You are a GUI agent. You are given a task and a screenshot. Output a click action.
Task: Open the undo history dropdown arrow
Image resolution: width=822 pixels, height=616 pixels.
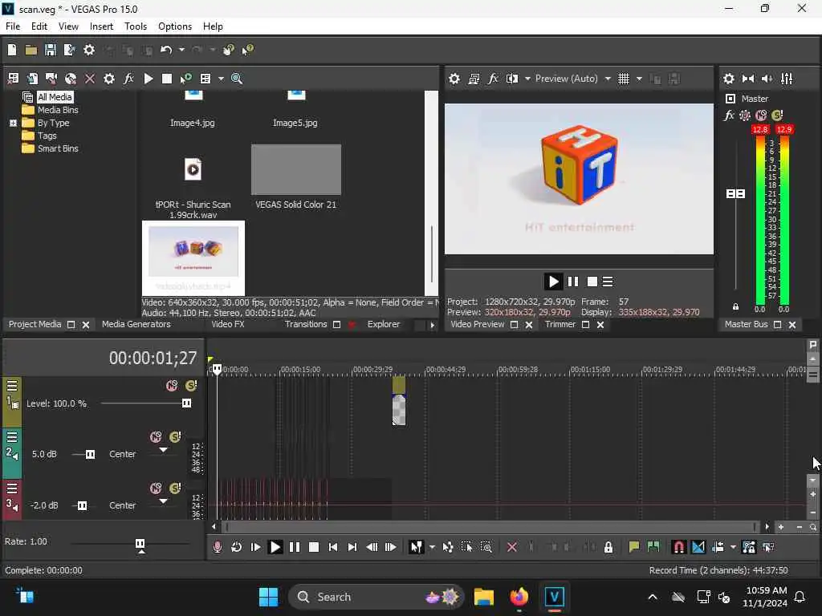click(x=181, y=50)
